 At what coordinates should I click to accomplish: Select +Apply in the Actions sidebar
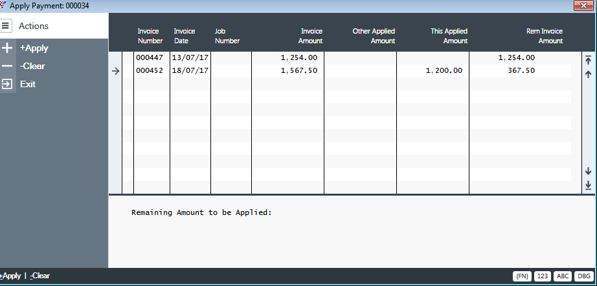pos(34,48)
